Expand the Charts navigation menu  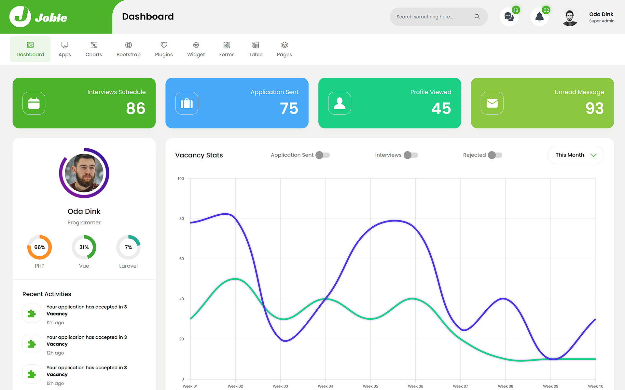tap(94, 49)
